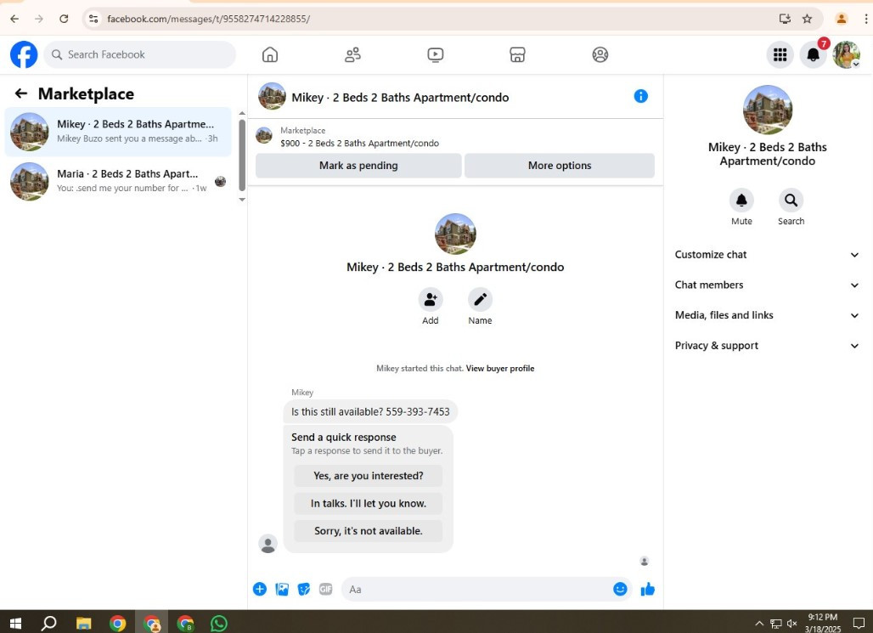Open more actions plus icon in composer
This screenshot has height=633, width=873.
260,589
